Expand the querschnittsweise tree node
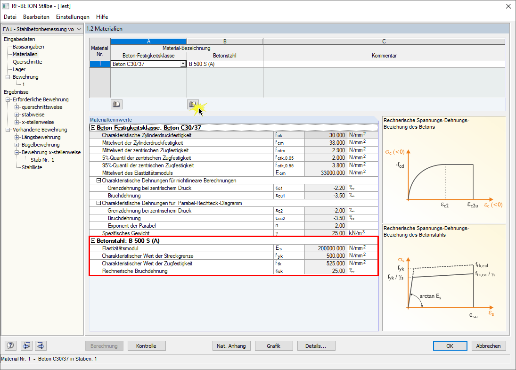The height and width of the screenshot is (370, 516). click(17, 107)
